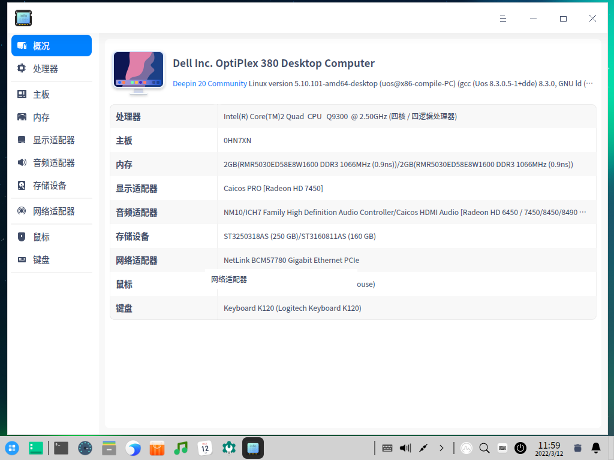Maximize the Device Manager window
Viewport: 614px width, 460px height.
coord(563,19)
